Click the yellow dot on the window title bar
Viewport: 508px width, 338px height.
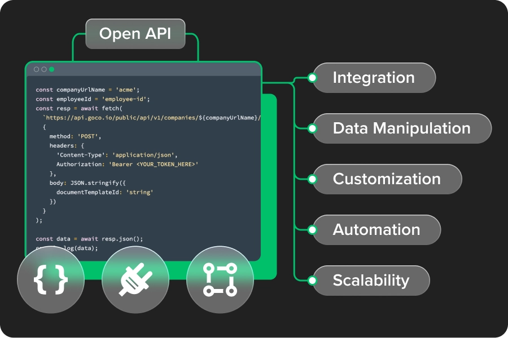(x=43, y=69)
